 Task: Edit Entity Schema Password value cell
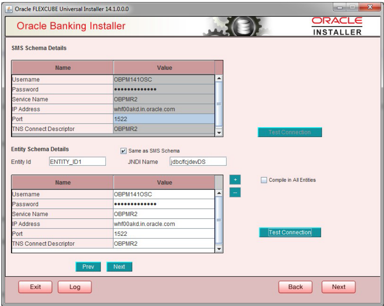pos(164,204)
